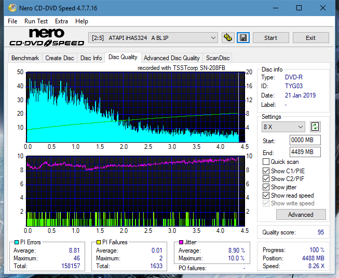Click the Nero CD-DVD Speed title bar icon

click(x=12, y=8)
